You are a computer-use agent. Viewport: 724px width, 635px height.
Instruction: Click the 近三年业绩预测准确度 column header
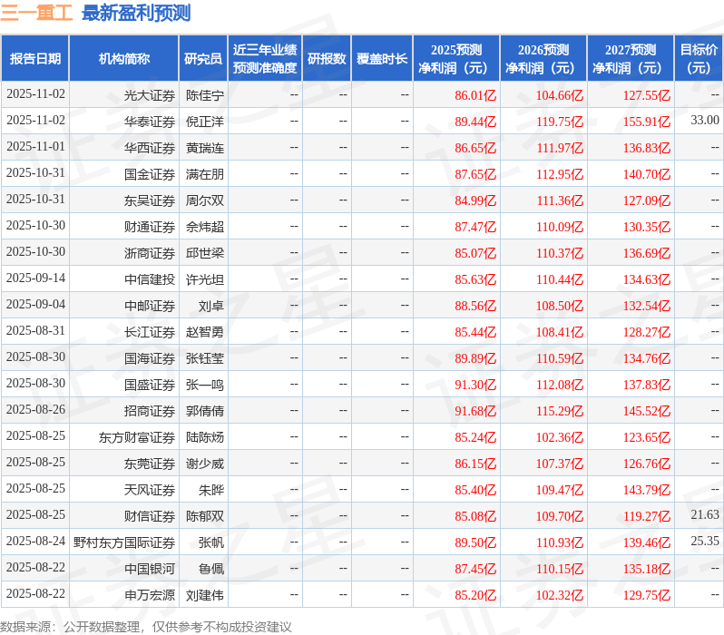(265, 59)
